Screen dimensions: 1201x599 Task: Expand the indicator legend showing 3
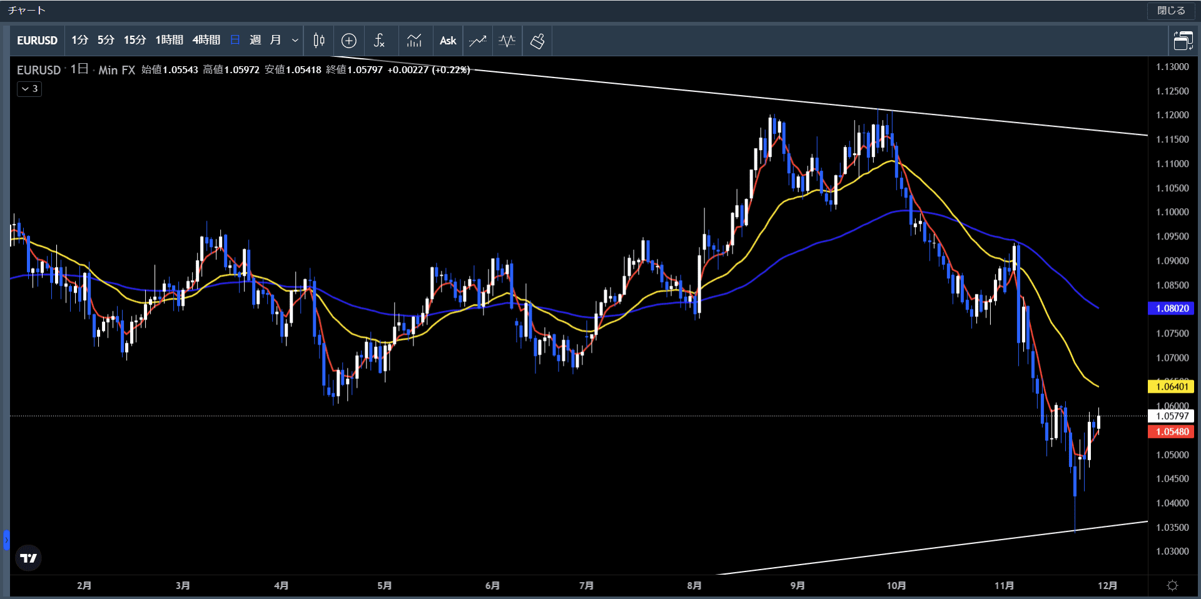pyautogui.click(x=29, y=89)
